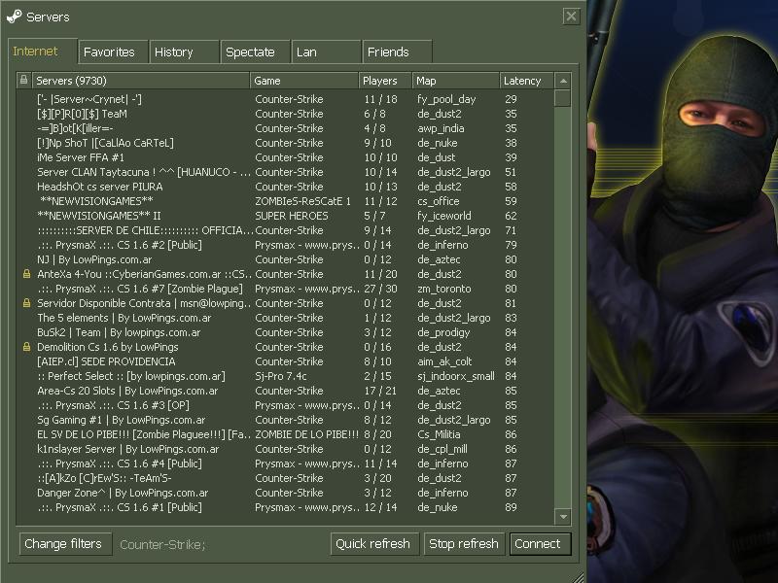Click the Steam logo icon in title bar

(x=14, y=17)
